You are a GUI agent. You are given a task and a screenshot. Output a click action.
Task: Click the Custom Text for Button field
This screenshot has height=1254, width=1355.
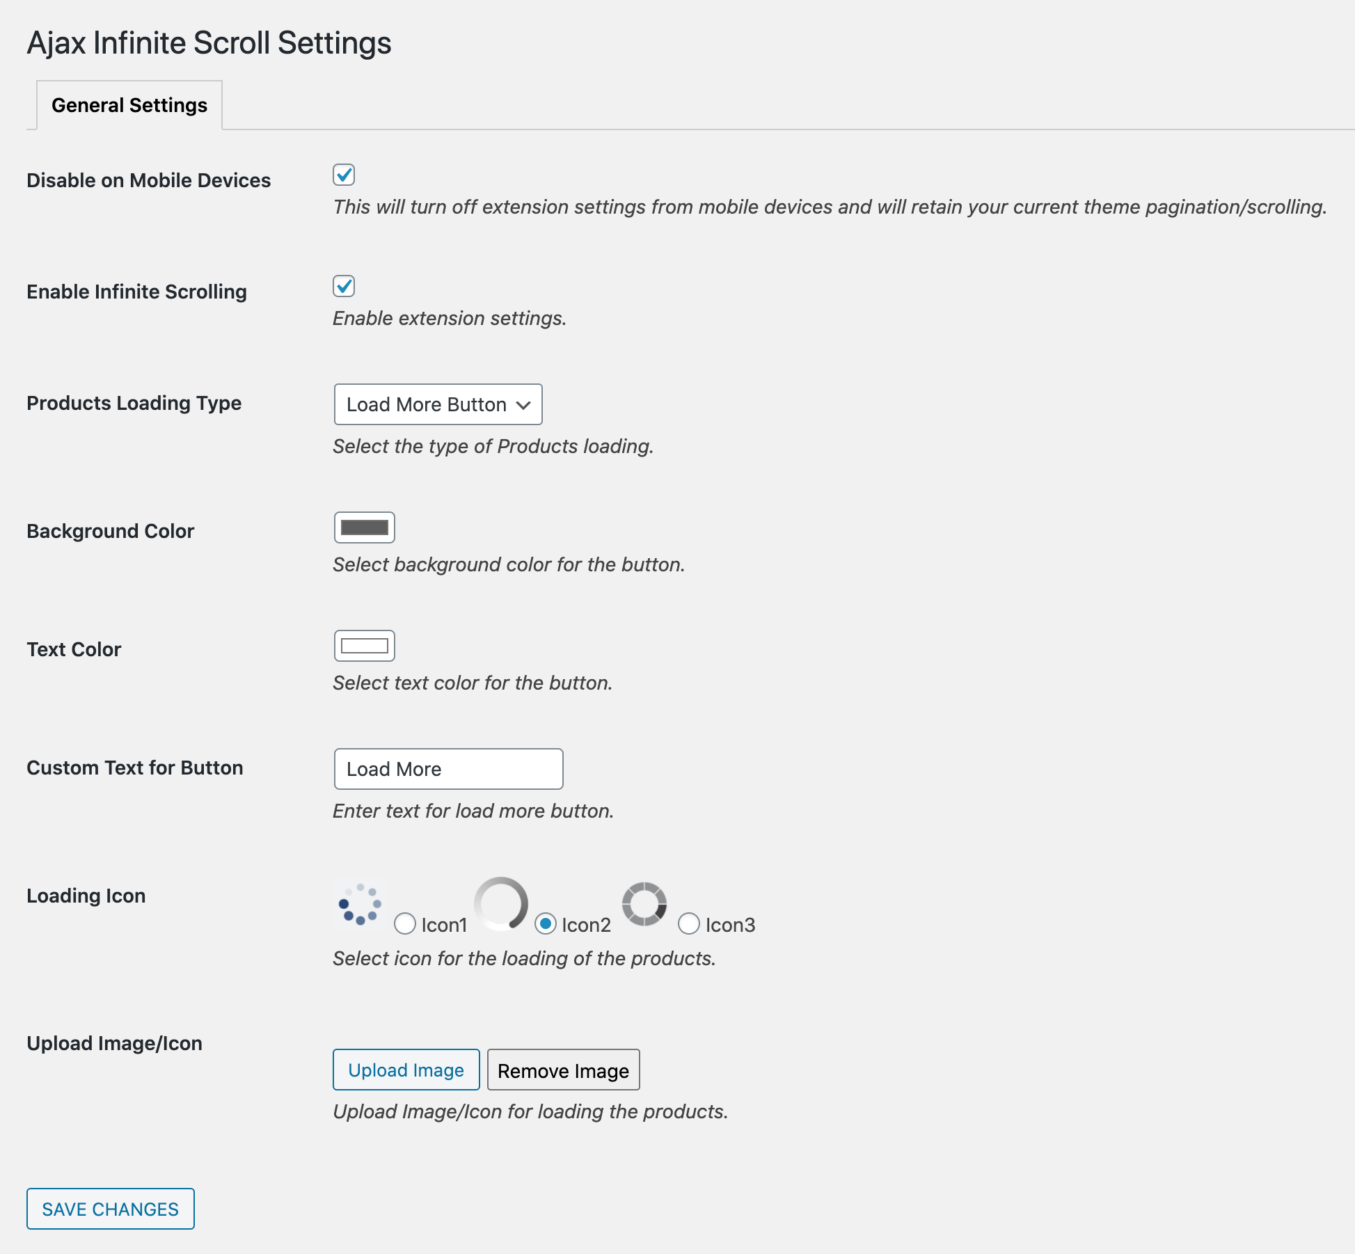pyautogui.click(x=448, y=768)
